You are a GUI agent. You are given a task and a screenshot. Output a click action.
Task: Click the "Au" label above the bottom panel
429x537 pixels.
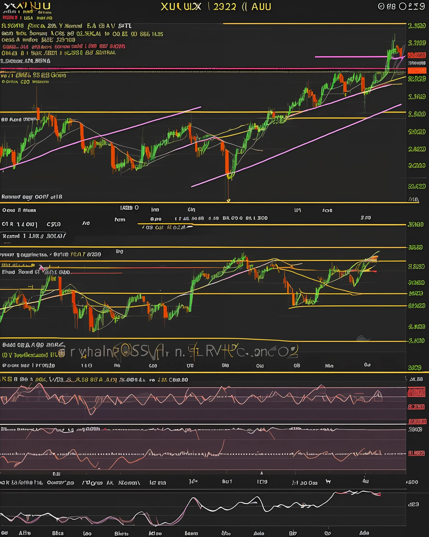tap(366, 481)
